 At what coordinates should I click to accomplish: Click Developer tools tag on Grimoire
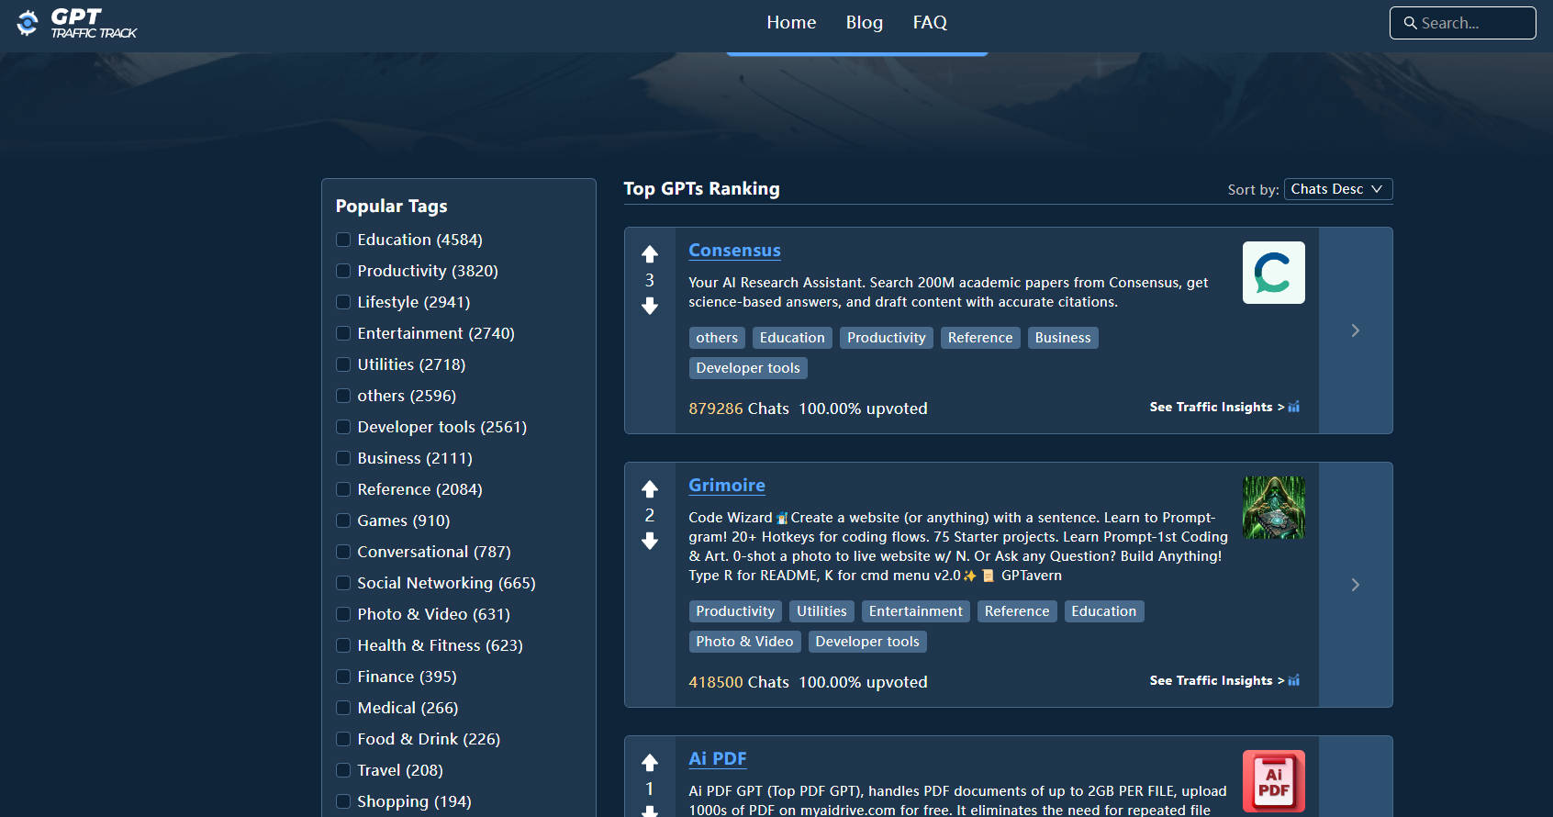[867, 642]
